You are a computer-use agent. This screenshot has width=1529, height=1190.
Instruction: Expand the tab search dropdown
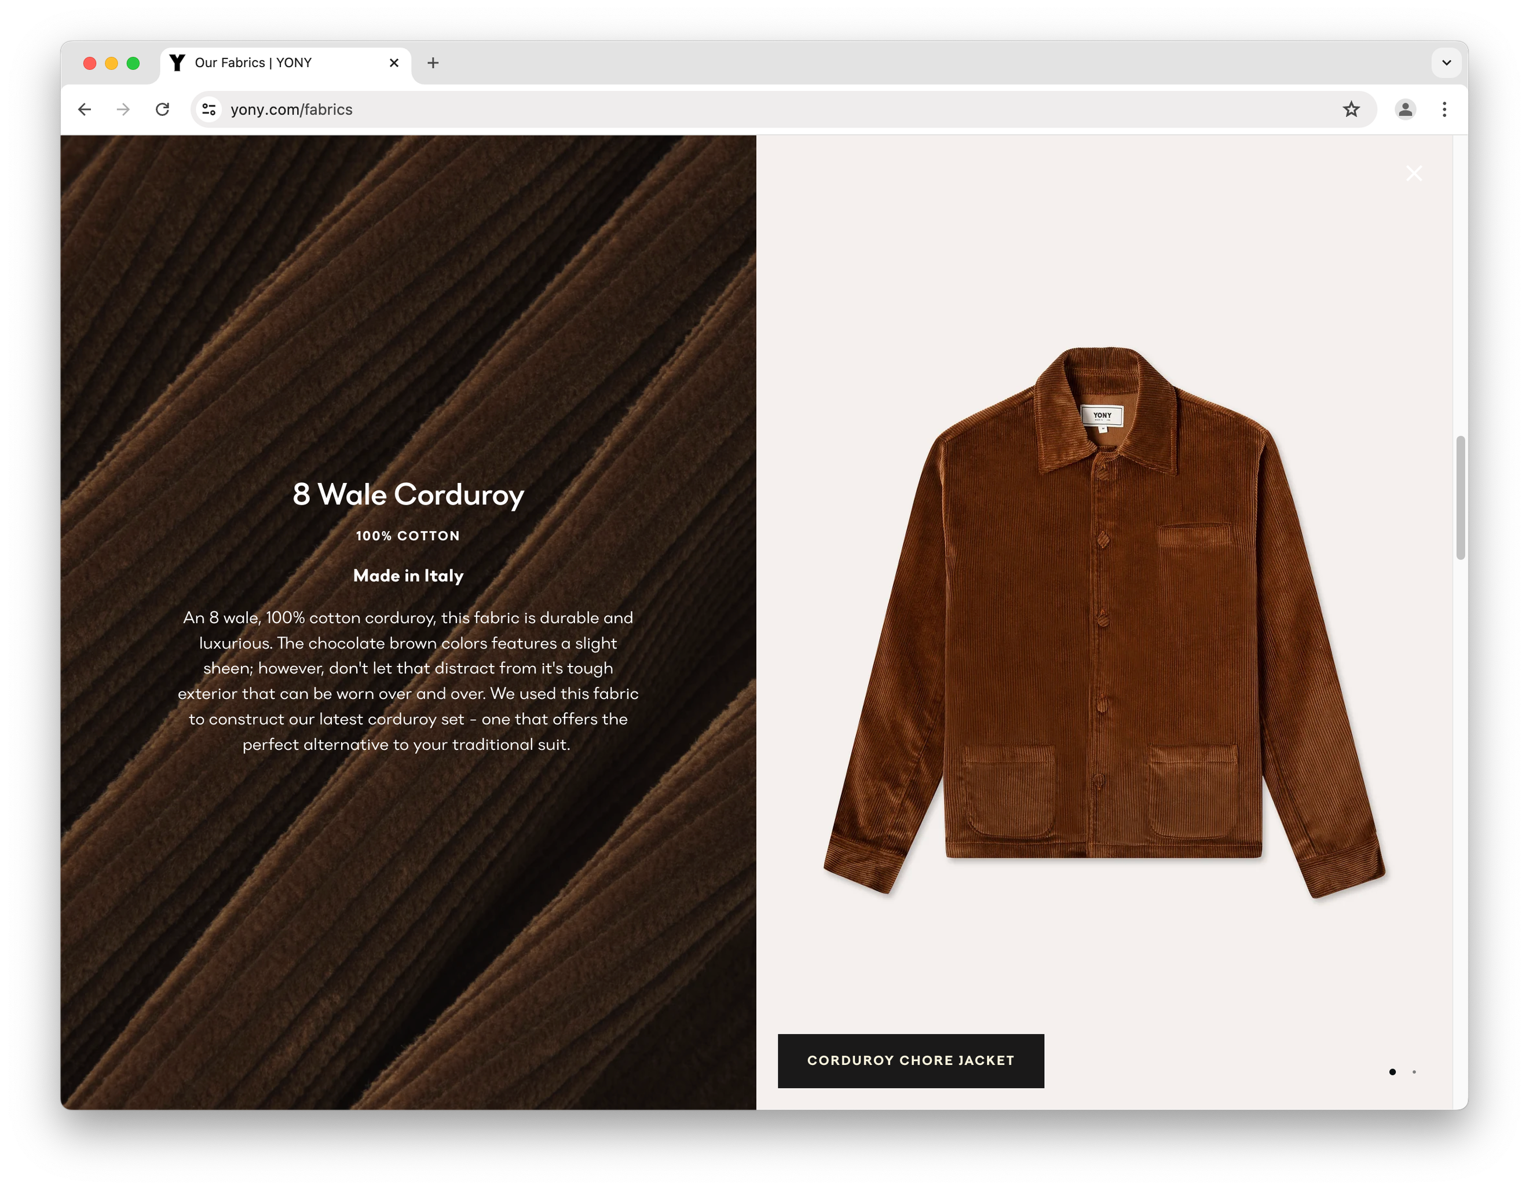coord(1446,63)
